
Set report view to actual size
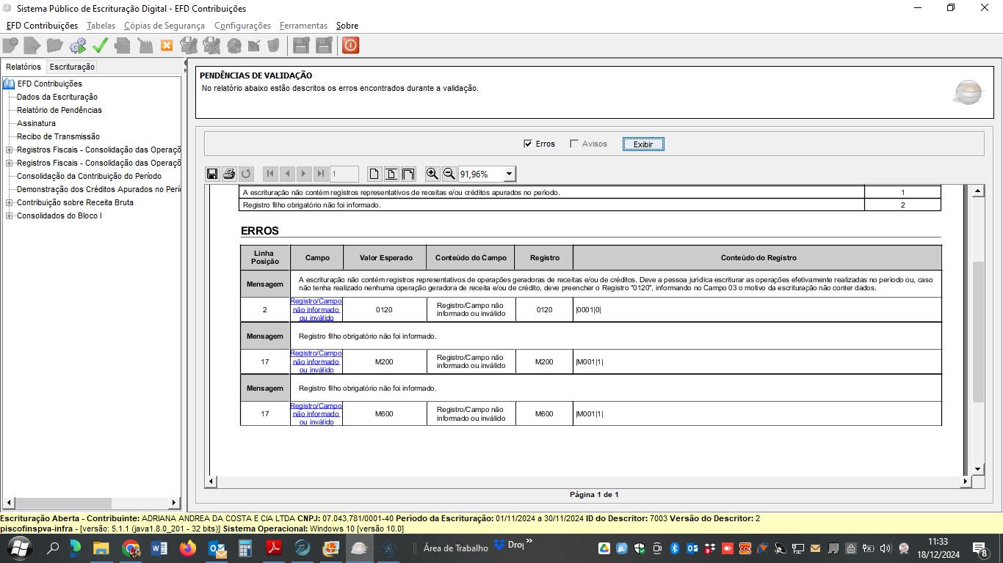374,174
